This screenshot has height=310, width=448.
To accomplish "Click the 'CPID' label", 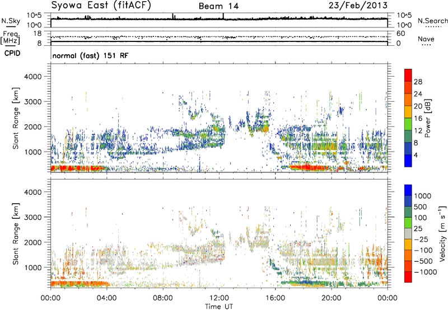I will coord(12,53).
